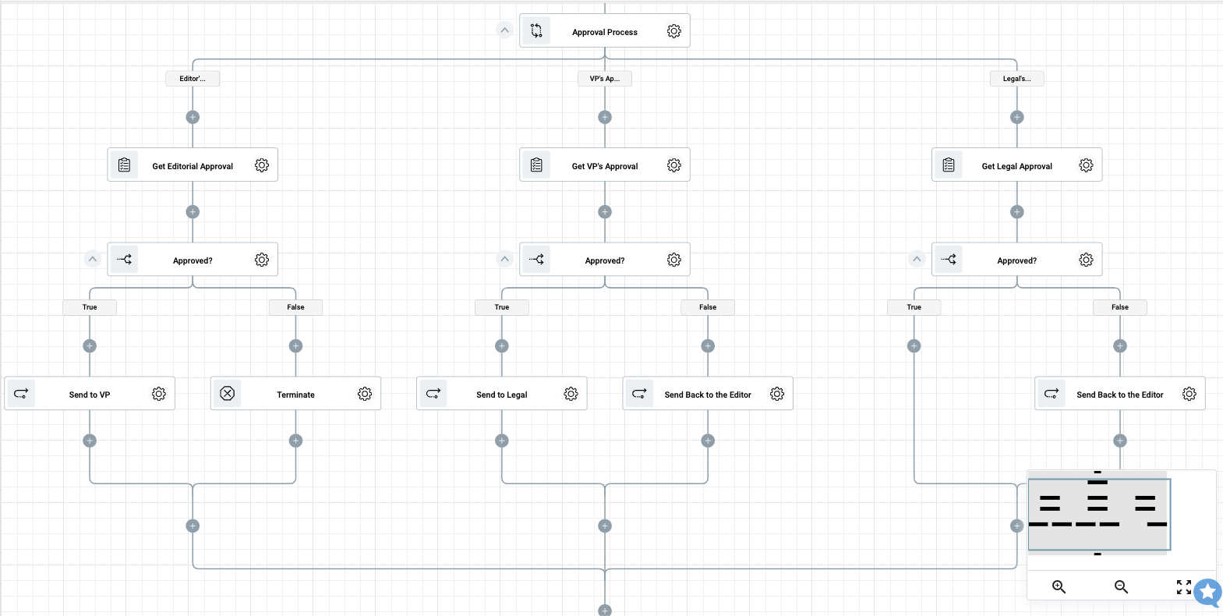This screenshot has width=1223, height=616.
Task: Add a step after Get VP's Approval
Action: pos(605,212)
